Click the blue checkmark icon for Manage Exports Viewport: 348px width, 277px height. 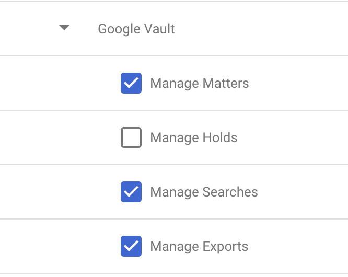point(131,246)
